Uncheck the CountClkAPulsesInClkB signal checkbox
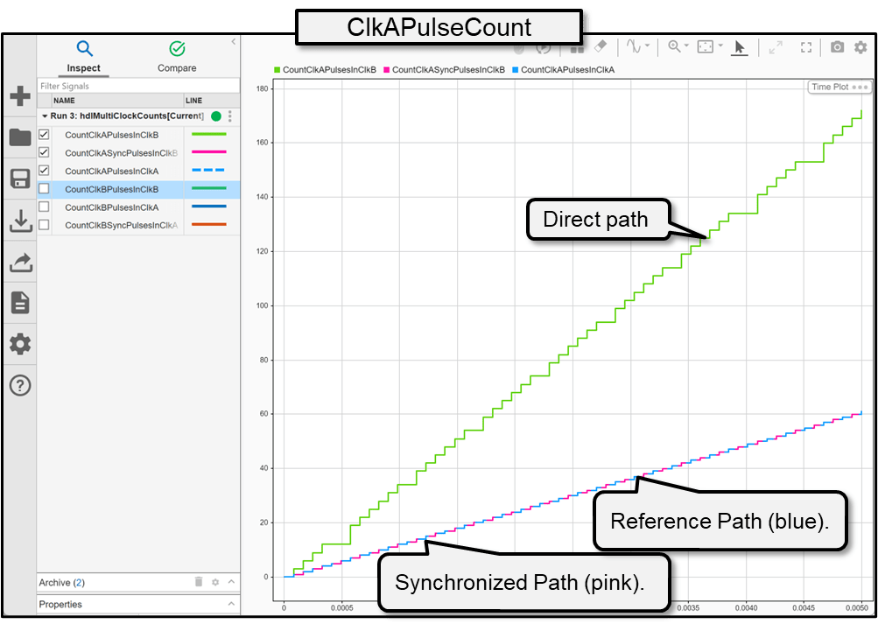 click(44, 135)
